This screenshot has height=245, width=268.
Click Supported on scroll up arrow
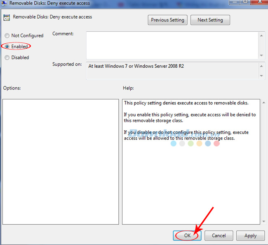point(261,66)
